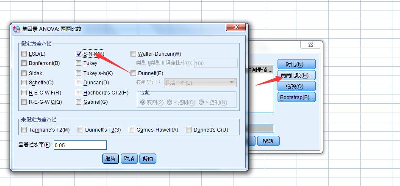Enable the Games-Howell(A) checkbox

pos(132,130)
